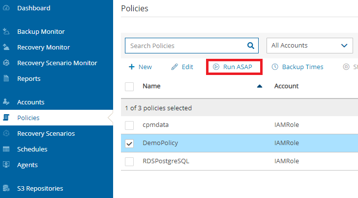358x198 pixels.
Task: Focus the Search Policies input field
Action: coord(186,46)
